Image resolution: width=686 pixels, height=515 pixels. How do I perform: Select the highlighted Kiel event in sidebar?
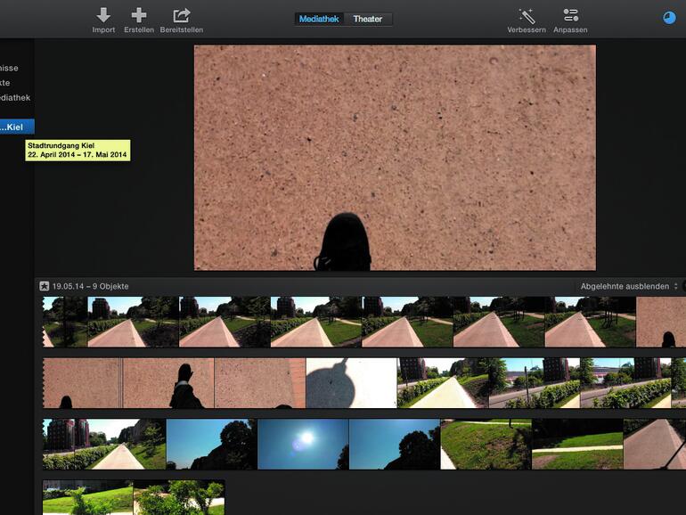pos(16,127)
